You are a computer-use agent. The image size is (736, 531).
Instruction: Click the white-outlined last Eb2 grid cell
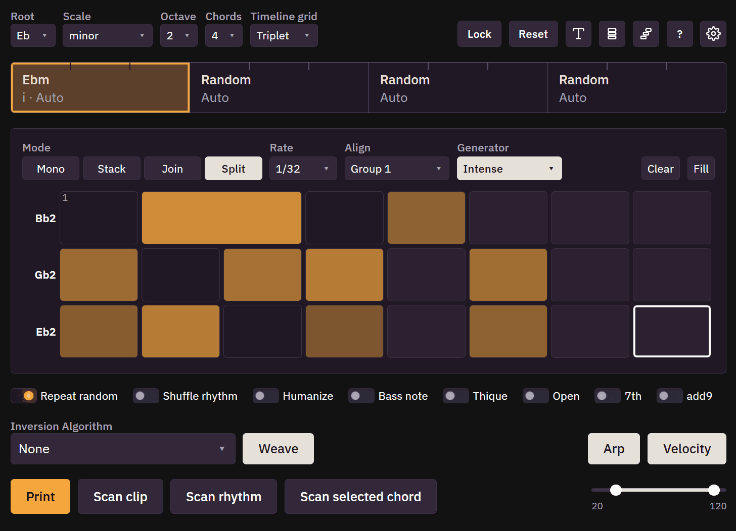click(672, 331)
